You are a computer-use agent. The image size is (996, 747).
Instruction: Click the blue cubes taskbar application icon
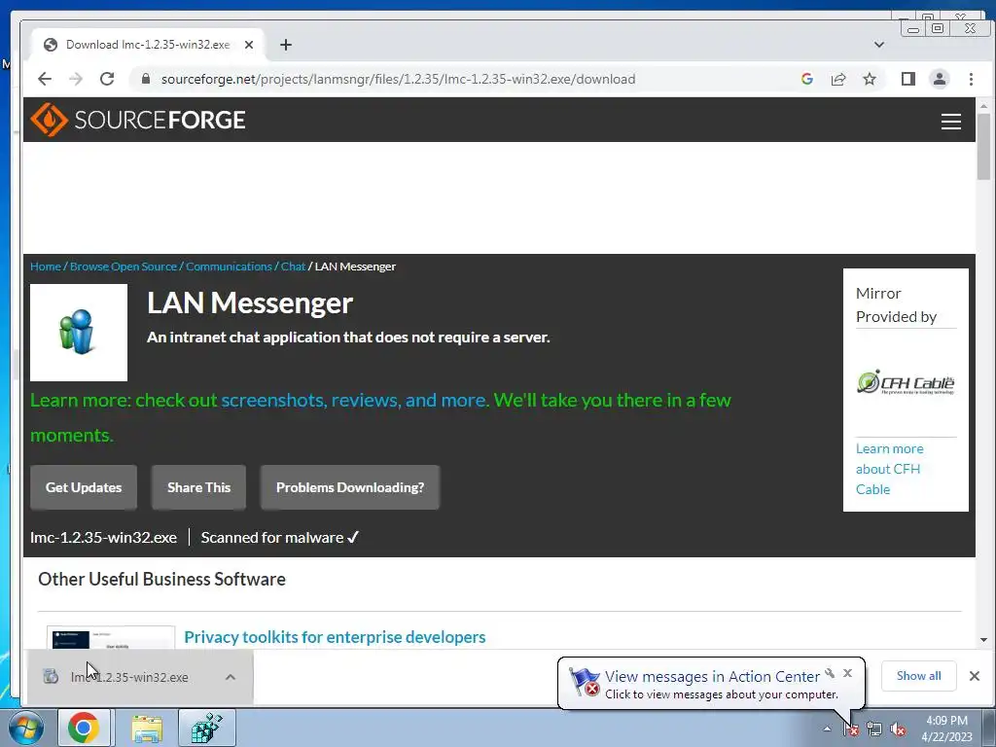coord(207,728)
